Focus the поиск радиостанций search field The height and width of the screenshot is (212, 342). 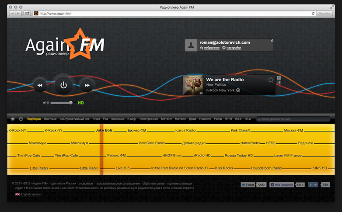pos(293,119)
